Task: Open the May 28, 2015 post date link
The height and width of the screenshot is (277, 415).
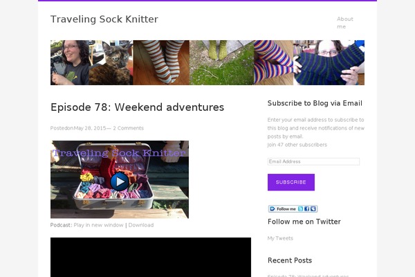Action: [x=90, y=128]
